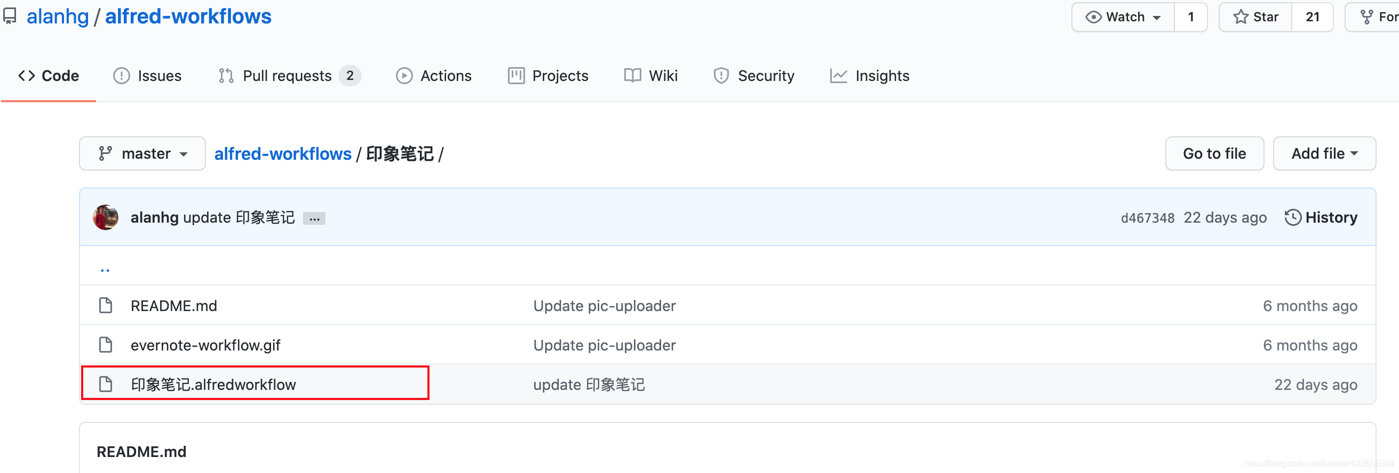Open the Insights tab

point(870,76)
